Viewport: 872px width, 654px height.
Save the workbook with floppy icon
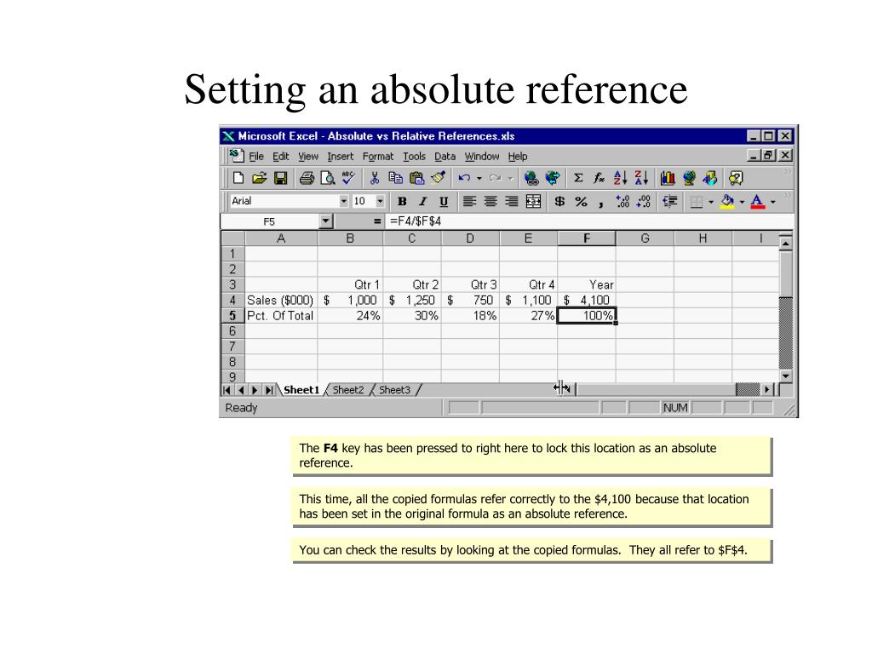point(280,178)
